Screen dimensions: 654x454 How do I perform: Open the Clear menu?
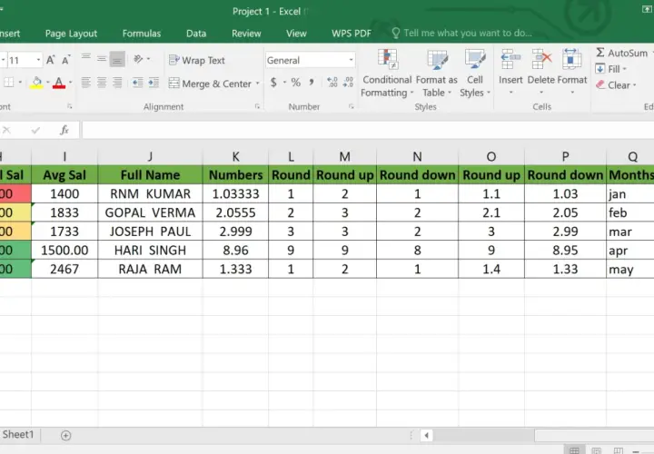point(616,85)
